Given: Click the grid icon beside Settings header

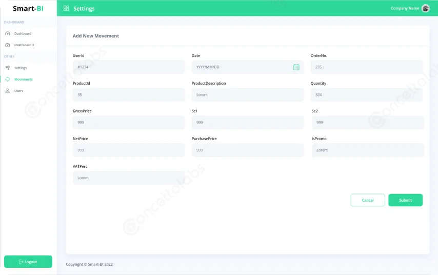Looking at the screenshot, I should (x=66, y=8).
